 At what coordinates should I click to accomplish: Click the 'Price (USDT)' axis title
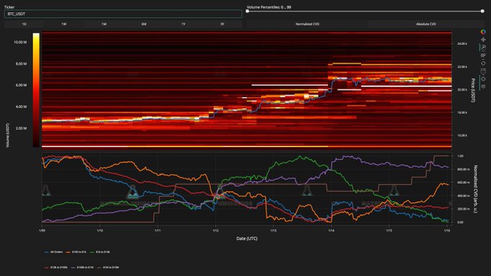pos(473,90)
